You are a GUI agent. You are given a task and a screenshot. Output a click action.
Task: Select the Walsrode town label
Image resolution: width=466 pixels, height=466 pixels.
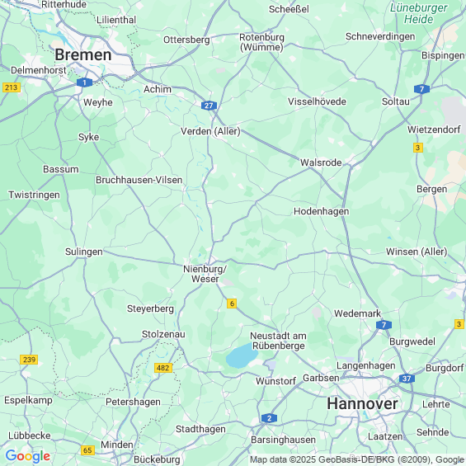(x=321, y=162)
